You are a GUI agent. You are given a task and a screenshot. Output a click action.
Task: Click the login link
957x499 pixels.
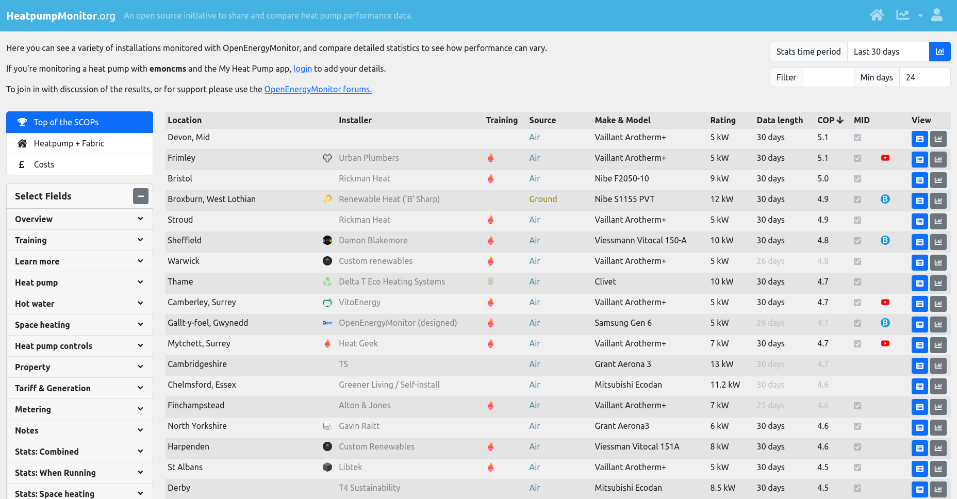click(x=303, y=69)
